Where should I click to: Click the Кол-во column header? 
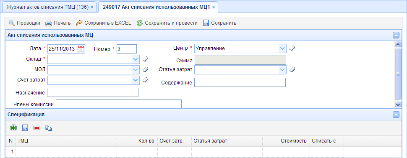pos(137,141)
